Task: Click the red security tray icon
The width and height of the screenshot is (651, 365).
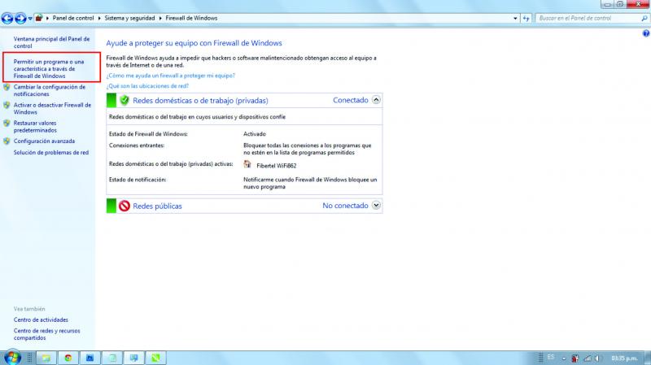Action: click(575, 358)
